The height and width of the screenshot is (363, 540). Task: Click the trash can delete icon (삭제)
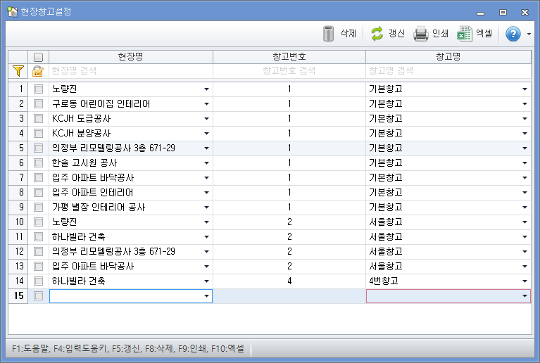point(329,34)
